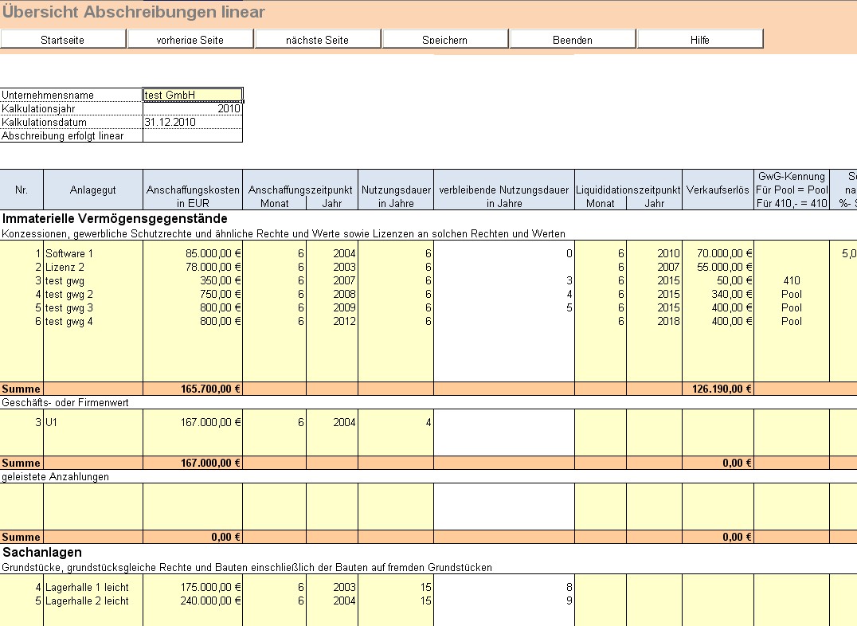Select the GwG-Kennung cell showing 410

click(792, 280)
